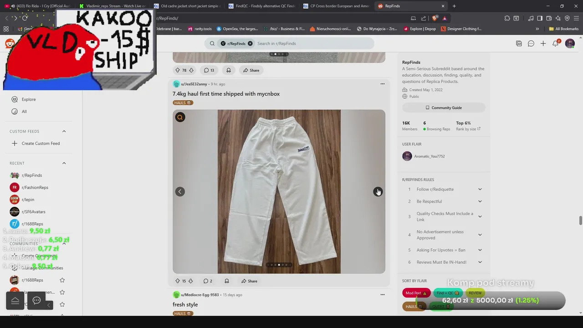Open the Brave Wallet icon

tap(549, 18)
